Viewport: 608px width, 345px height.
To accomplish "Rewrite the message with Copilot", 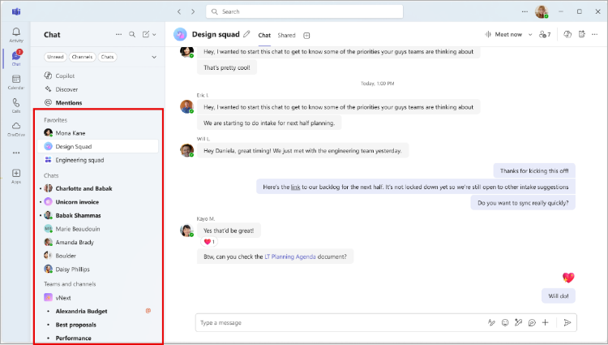I will [x=518, y=322].
